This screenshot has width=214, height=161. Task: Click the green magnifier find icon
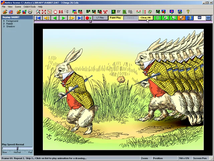(124, 12)
